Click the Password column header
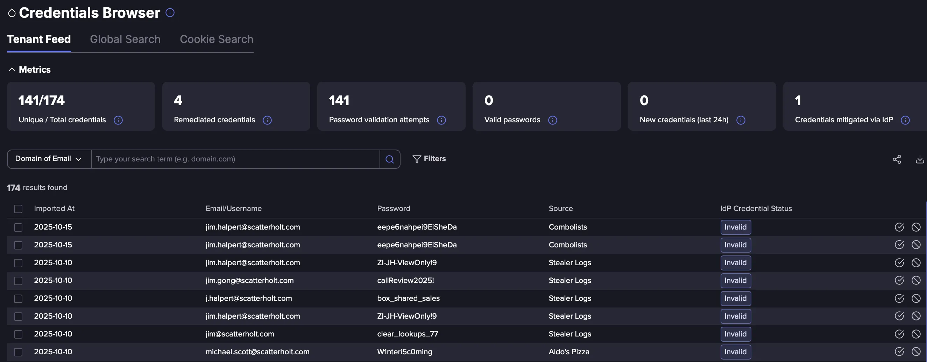 (394, 209)
